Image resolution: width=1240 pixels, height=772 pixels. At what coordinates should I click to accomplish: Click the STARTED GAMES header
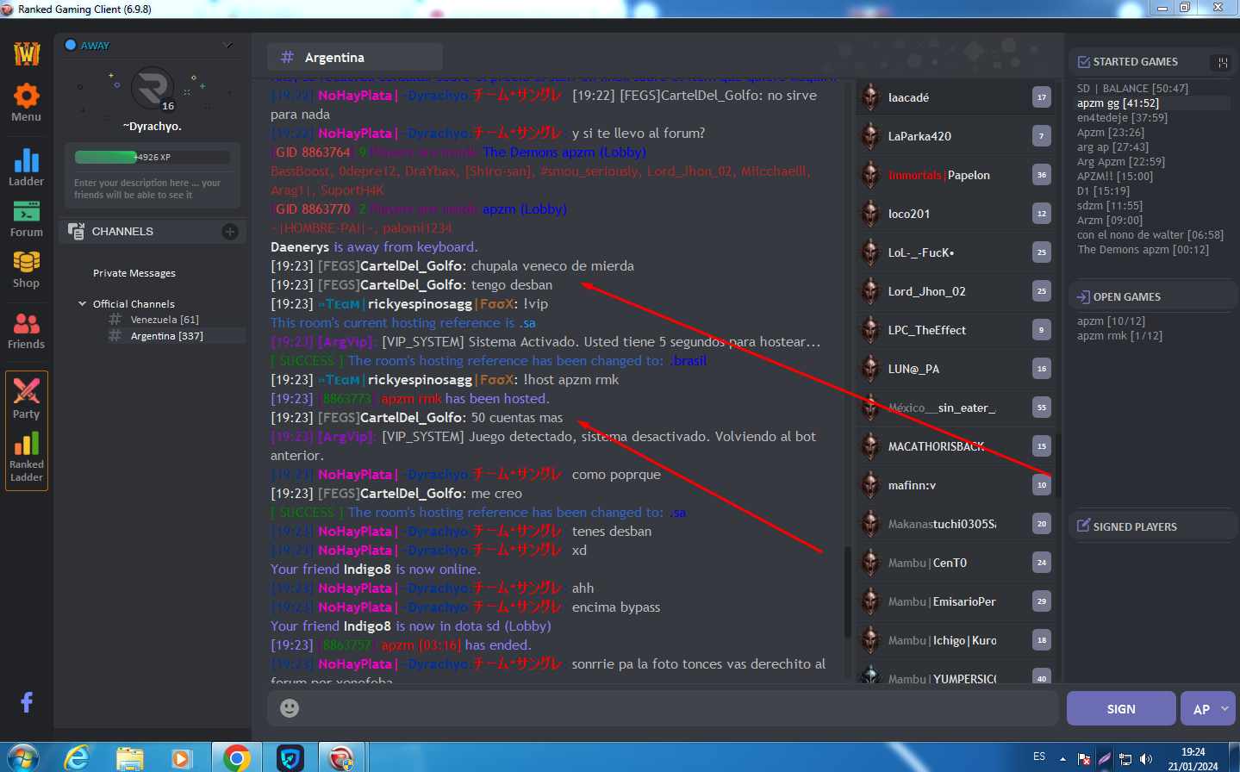click(x=1136, y=62)
